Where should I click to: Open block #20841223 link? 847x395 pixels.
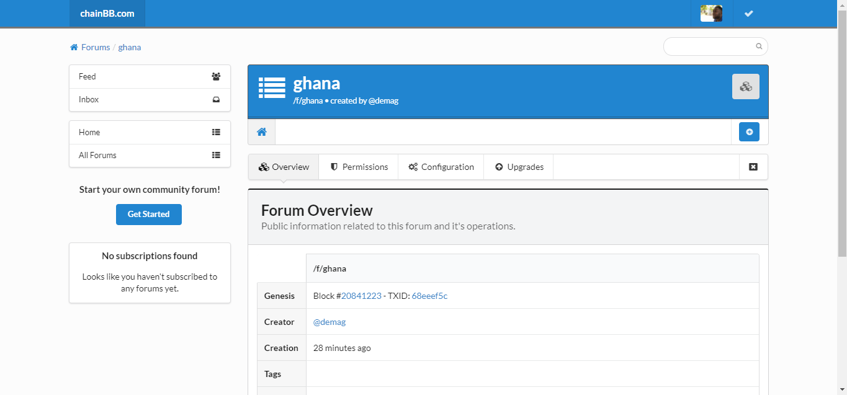click(361, 296)
